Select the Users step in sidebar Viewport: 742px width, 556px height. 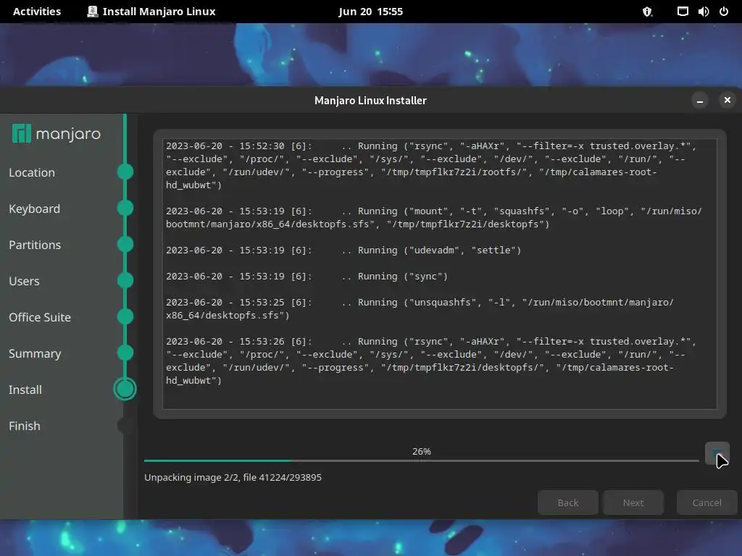point(24,281)
